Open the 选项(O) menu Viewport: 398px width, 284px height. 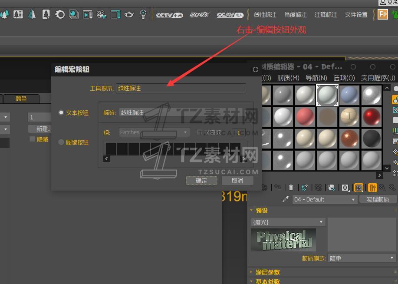(344, 78)
